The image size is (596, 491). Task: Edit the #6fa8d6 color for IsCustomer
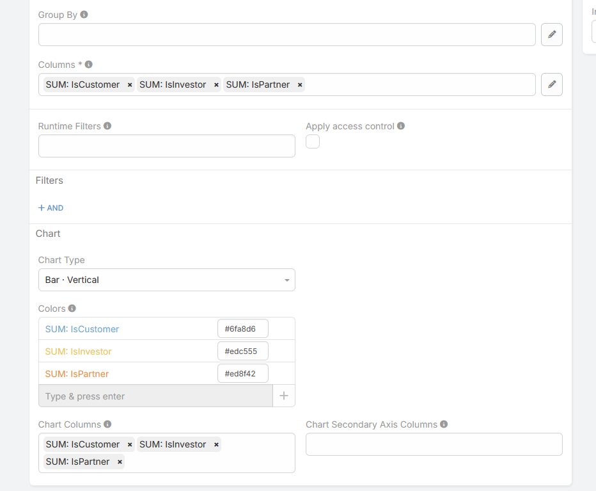tap(242, 329)
